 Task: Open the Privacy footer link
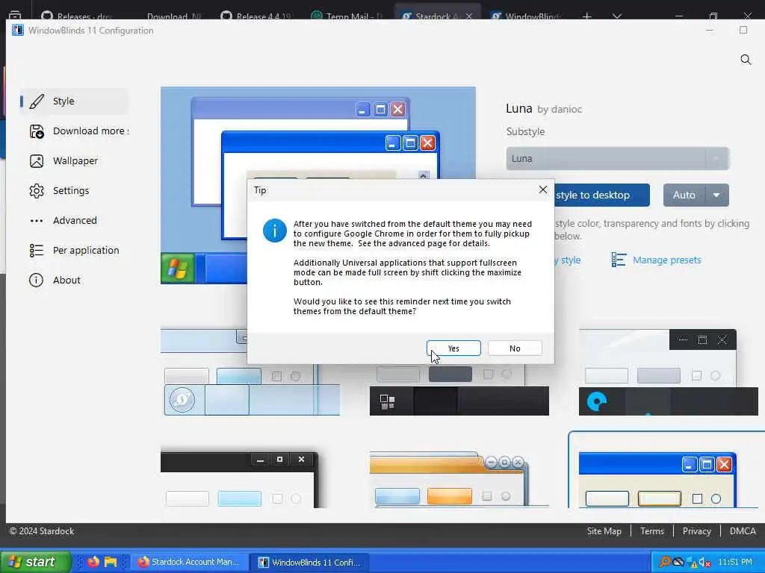(697, 531)
